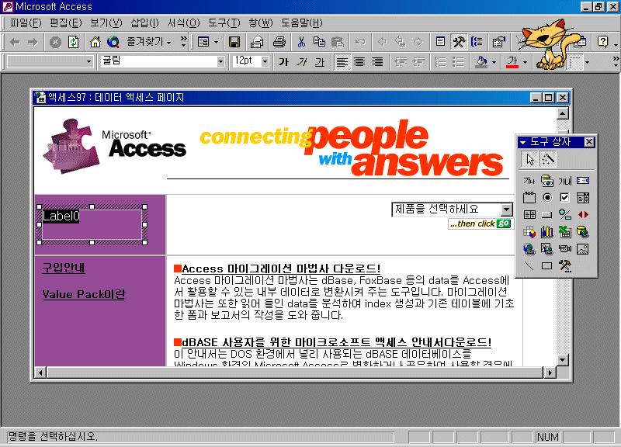Select the Office PivotTable tool in toolbox
This screenshot has height=447, width=621.
point(529,232)
